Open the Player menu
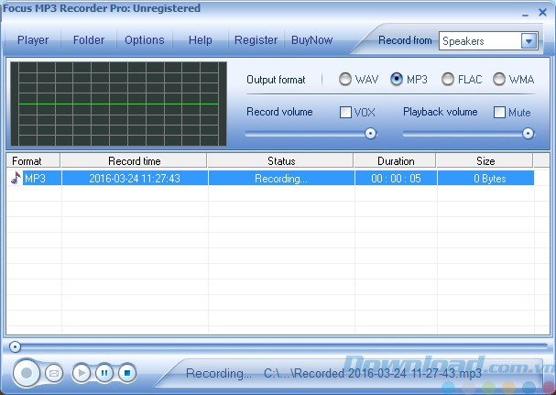Image resolution: width=556 pixels, height=395 pixels. [x=33, y=40]
